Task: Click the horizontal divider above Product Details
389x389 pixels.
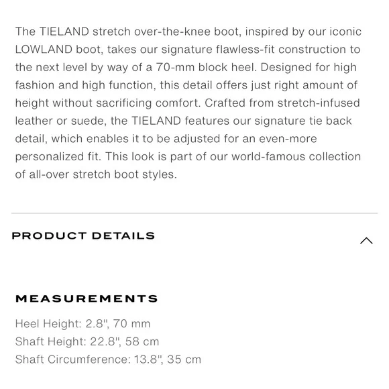Action: coord(194,213)
